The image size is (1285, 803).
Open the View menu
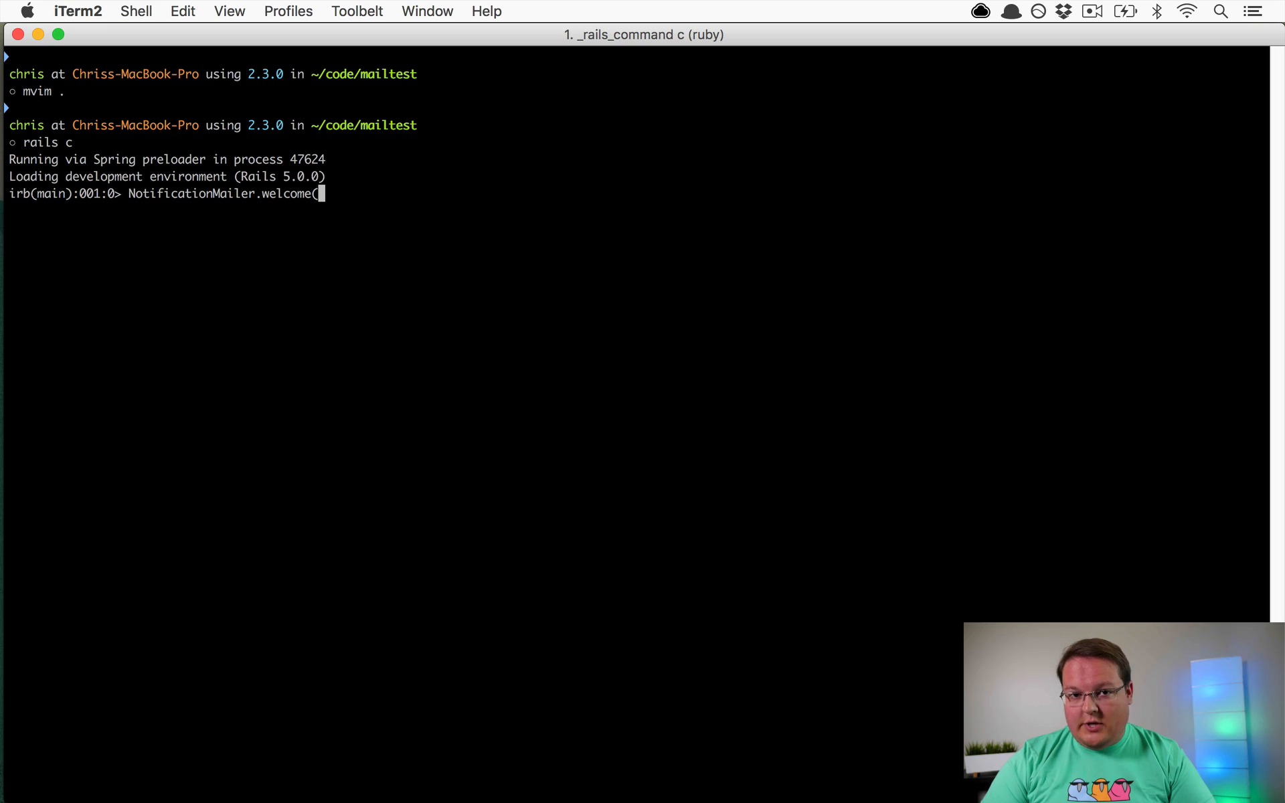230,11
